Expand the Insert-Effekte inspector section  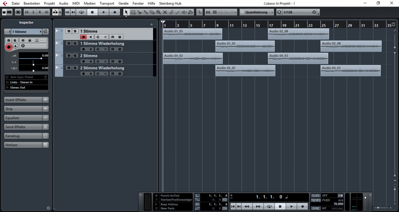point(23,100)
